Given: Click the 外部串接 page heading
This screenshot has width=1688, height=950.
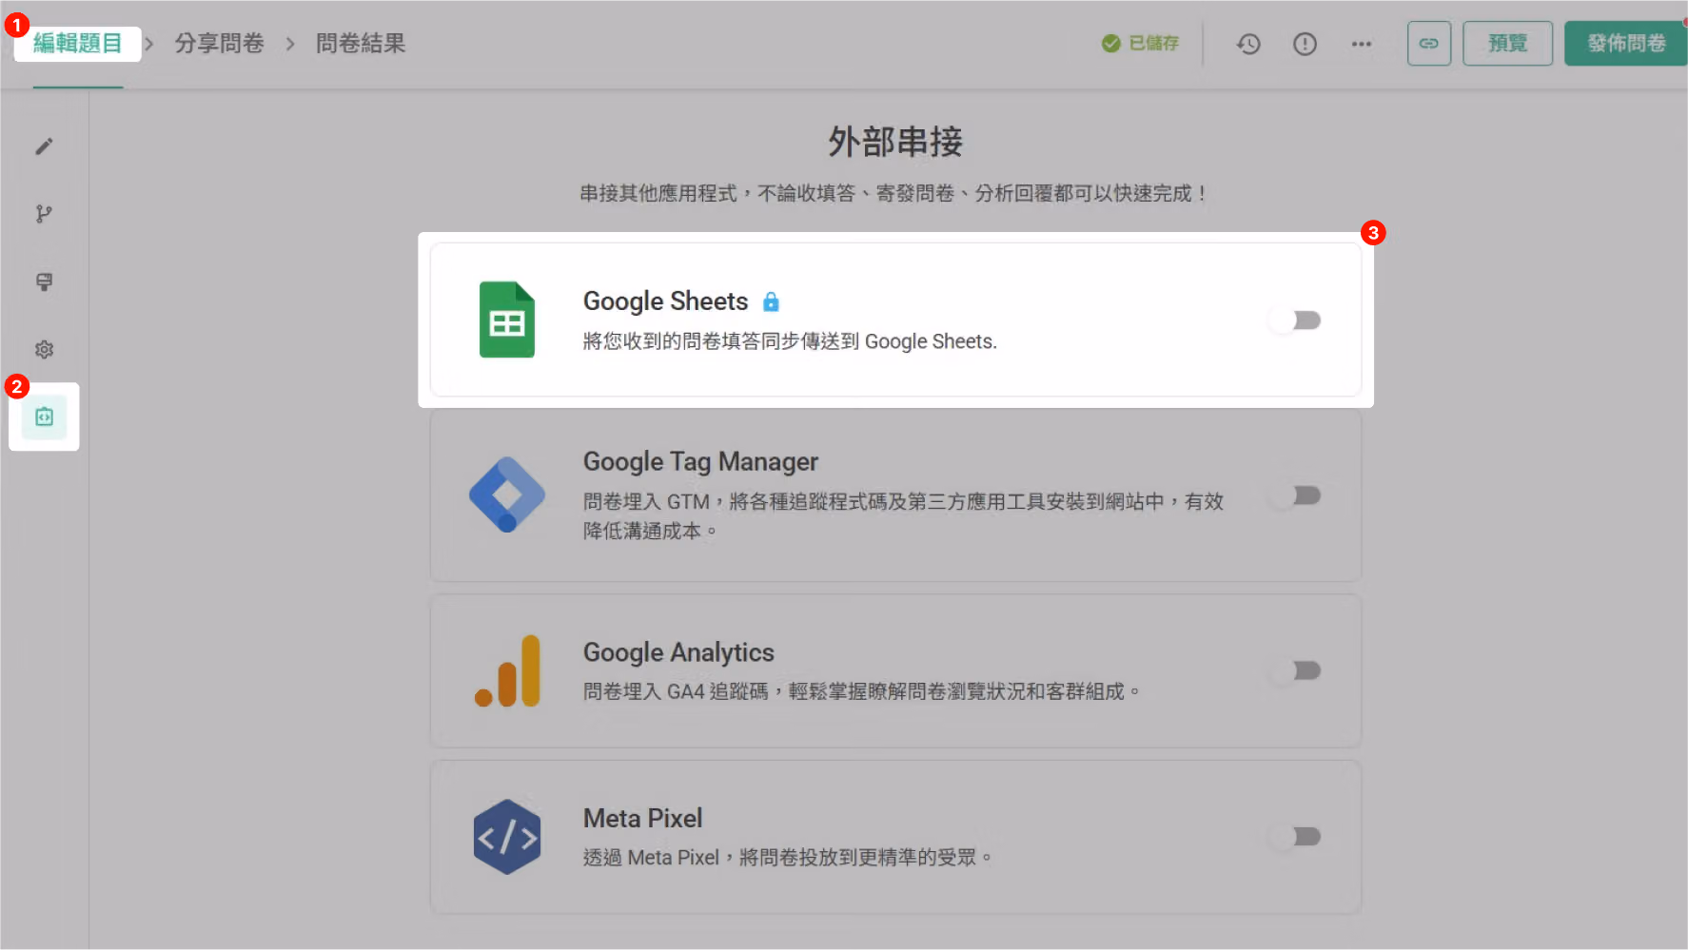Looking at the screenshot, I should (x=895, y=142).
